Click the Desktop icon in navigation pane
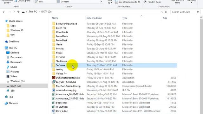This screenshot has height=114, width=203. tap(8, 53)
